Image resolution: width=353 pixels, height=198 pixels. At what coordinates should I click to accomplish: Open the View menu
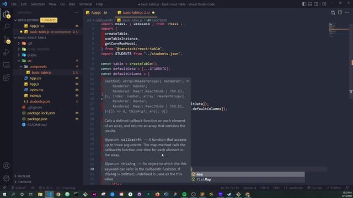pyautogui.click(x=52, y=4)
